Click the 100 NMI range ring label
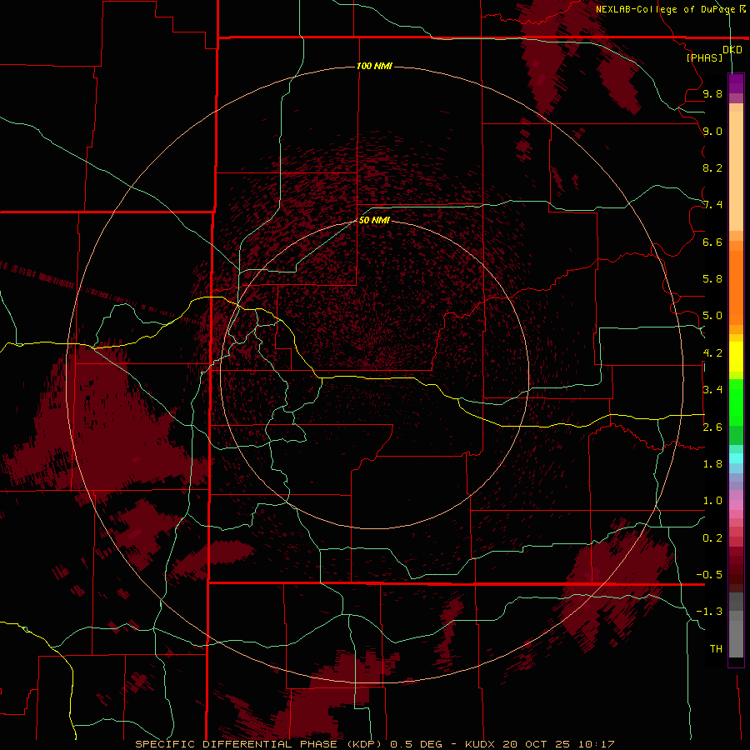Screen dimensions: 750x750 (374, 66)
